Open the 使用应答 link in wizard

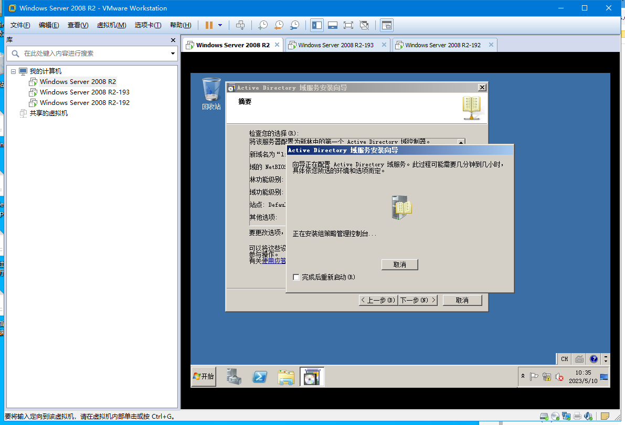click(274, 261)
